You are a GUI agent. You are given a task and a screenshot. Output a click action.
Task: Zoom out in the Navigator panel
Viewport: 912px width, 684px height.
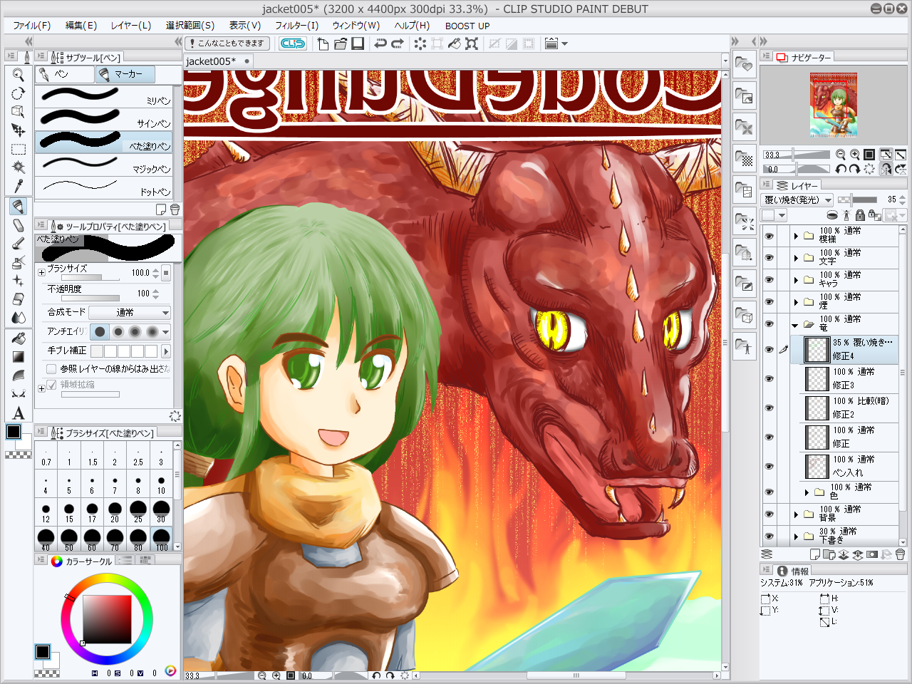(x=841, y=155)
